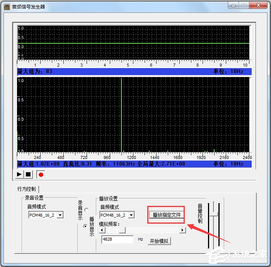The image size is (271, 267).
Task: Click left arrow of 模拟频率 scrollbar
Action: (x=102, y=230)
